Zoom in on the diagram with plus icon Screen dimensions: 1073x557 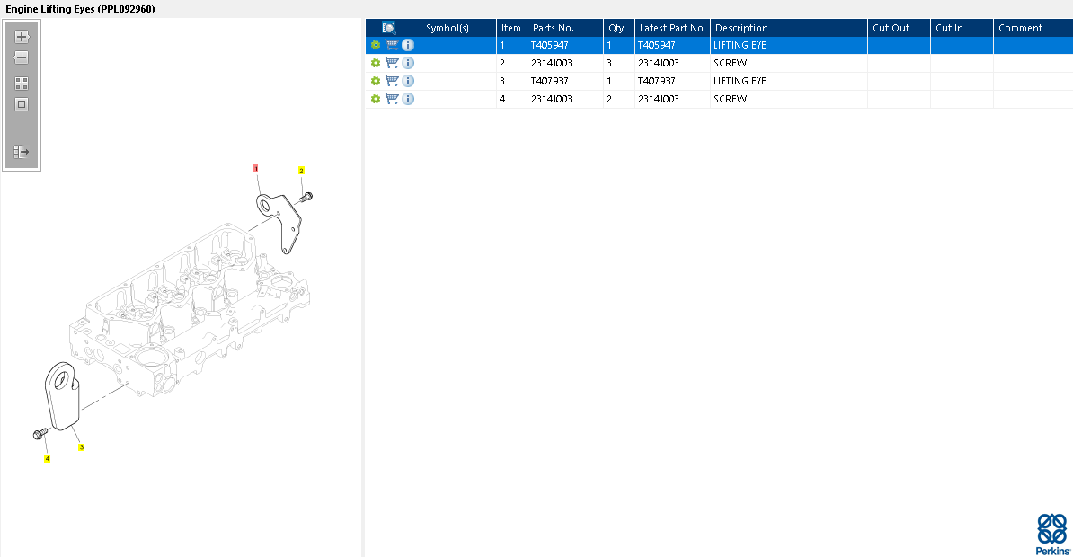22,37
